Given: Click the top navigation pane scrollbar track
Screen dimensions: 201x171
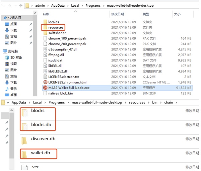Looking at the screenshot, I should tap(35, 55).
